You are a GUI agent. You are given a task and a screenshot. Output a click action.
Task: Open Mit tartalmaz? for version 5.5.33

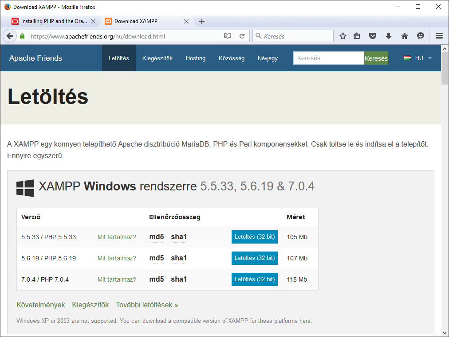[x=117, y=237]
